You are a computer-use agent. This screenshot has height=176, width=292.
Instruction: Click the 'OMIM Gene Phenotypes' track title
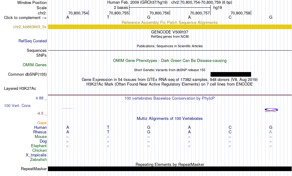170,61
